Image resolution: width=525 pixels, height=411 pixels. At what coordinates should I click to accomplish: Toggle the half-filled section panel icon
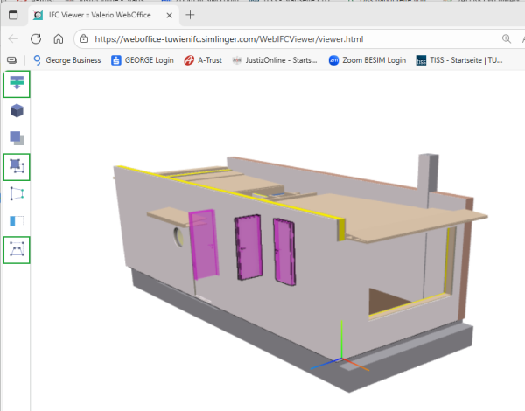tap(17, 221)
